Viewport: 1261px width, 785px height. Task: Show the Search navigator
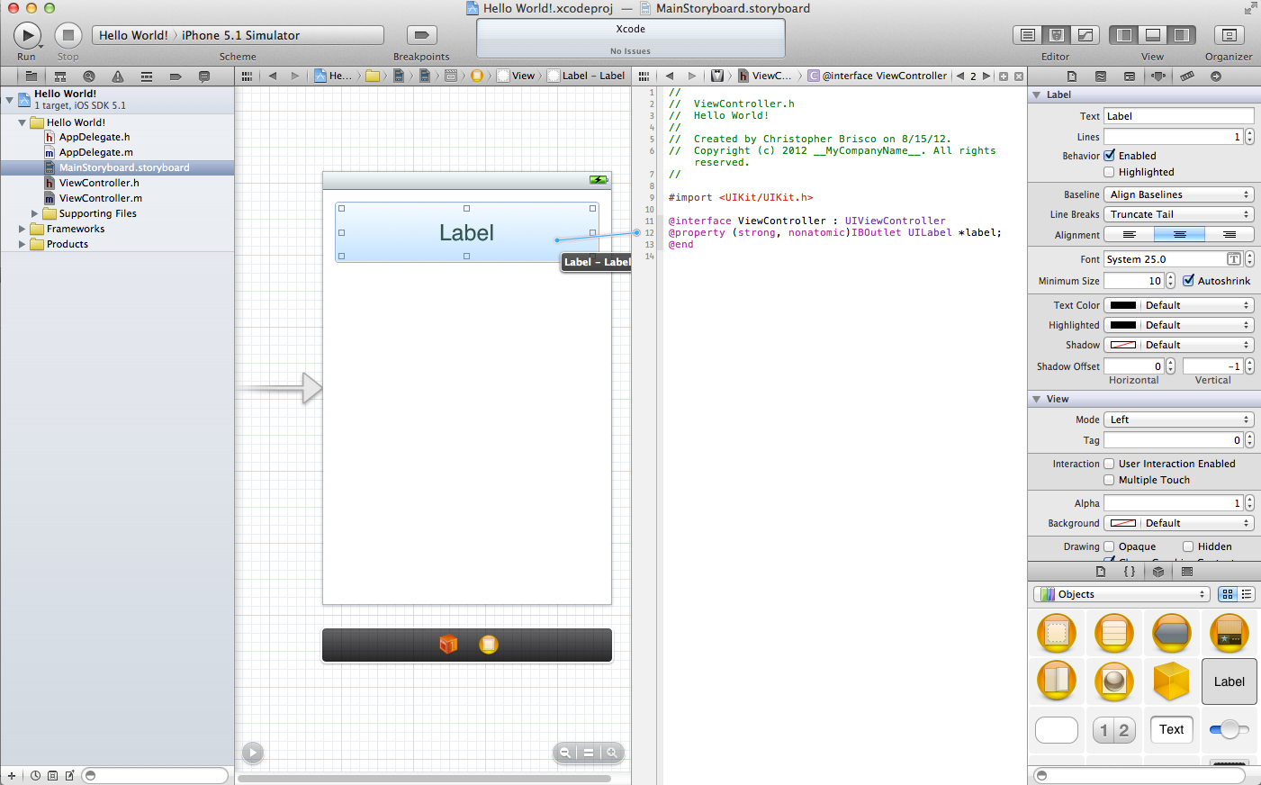click(x=89, y=77)
